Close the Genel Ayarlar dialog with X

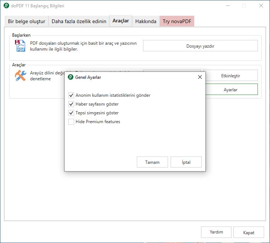point(200,77)
